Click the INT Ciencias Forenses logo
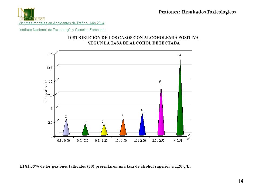The height and width of the screenshot is (194, 259). pyautogui.click(x=31, y=14)
